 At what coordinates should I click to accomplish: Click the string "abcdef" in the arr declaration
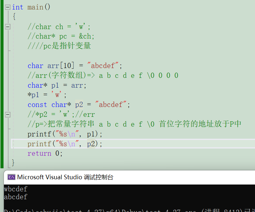tap(103, 66)
